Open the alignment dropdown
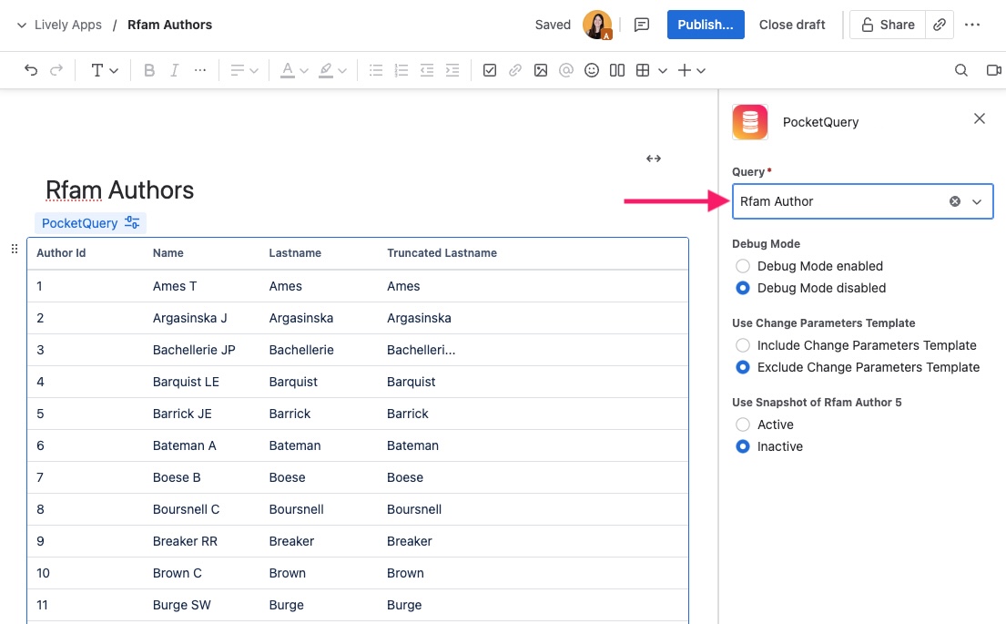 pos(244,71)
